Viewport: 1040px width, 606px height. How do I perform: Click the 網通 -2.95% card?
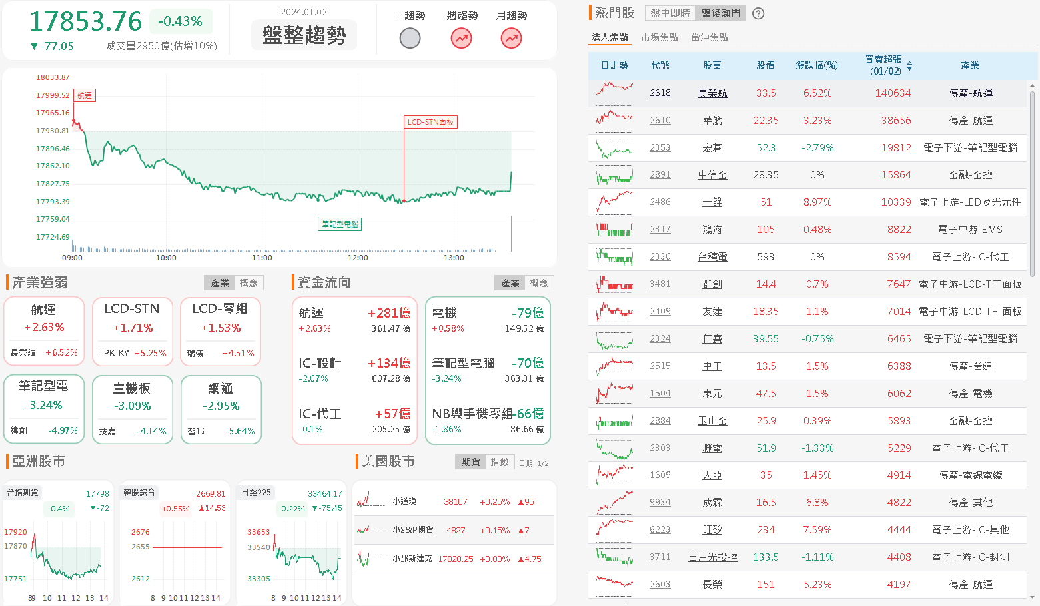click(221, 409)
